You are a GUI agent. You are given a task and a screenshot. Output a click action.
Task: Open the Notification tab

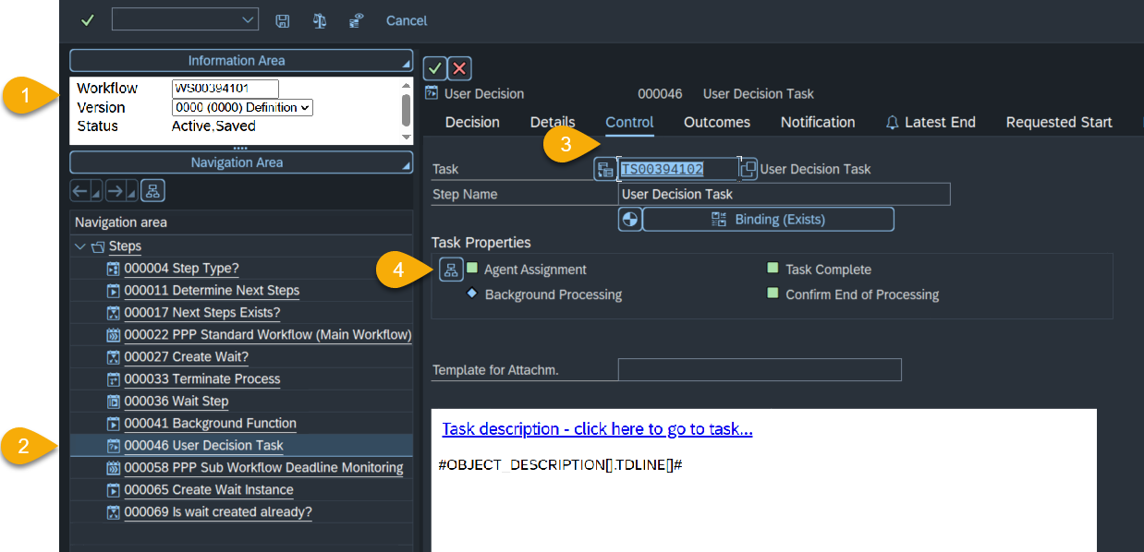817,122
